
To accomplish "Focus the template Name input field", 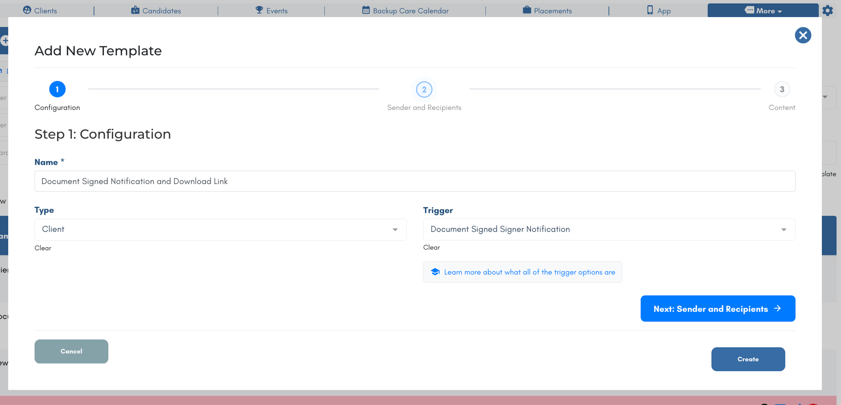I will point(415,181).
